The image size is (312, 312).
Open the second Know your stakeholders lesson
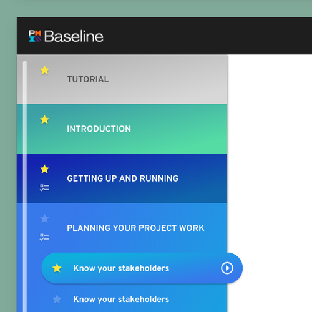[x=121, y=300]
